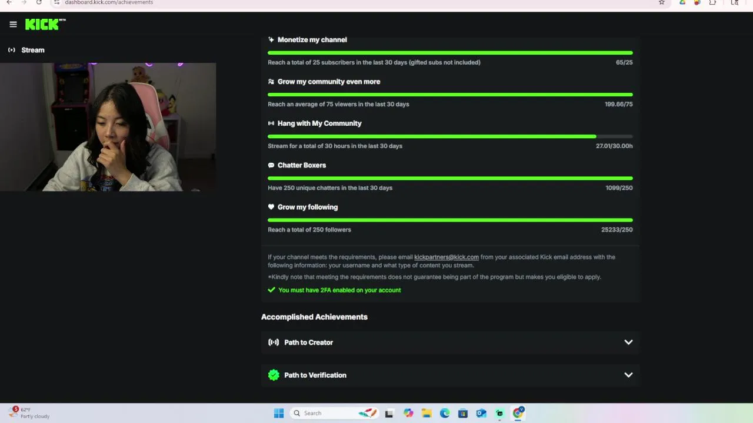This screenshot has height=423, width=753.
Task: Bookmark this page with the star icon
Action: (x=661, y=2)
